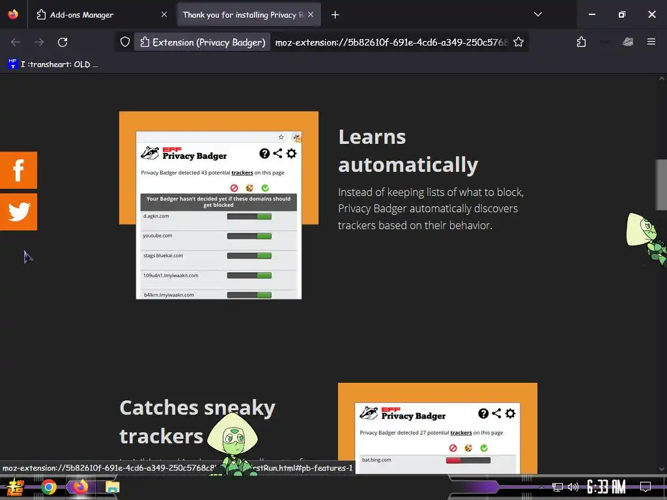Open the Windows Start menu

coord(15,487)
